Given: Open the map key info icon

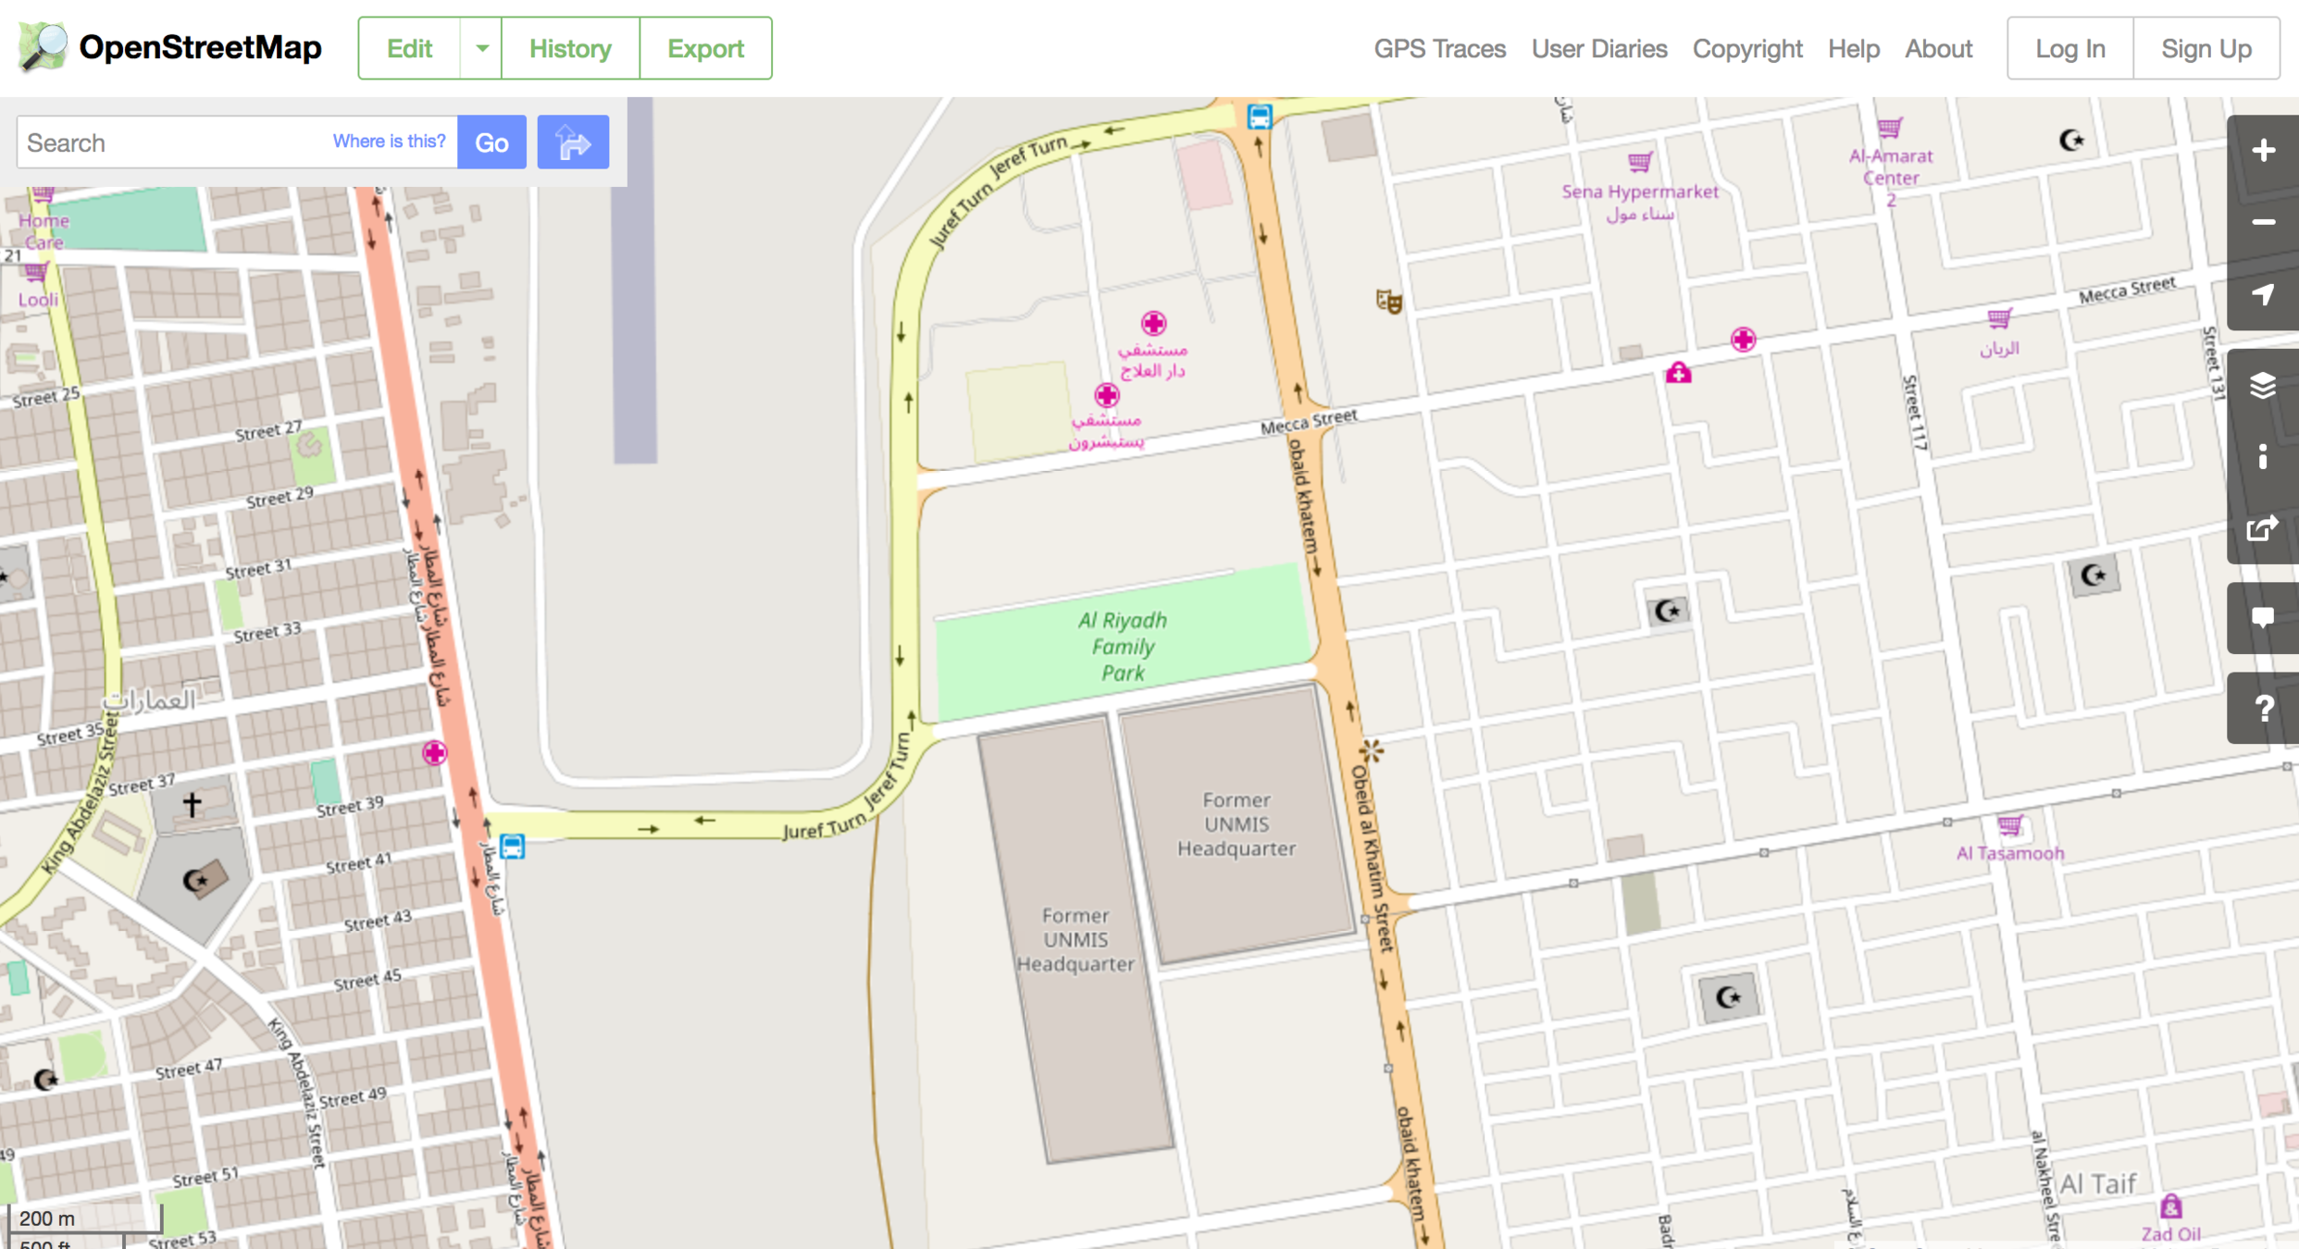Looking at the screenshot, I should (2263, 456).
